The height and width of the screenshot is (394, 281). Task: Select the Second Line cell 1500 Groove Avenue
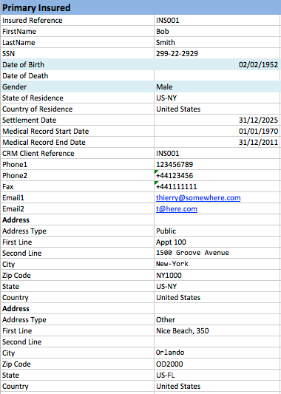(x=217, y=253)
